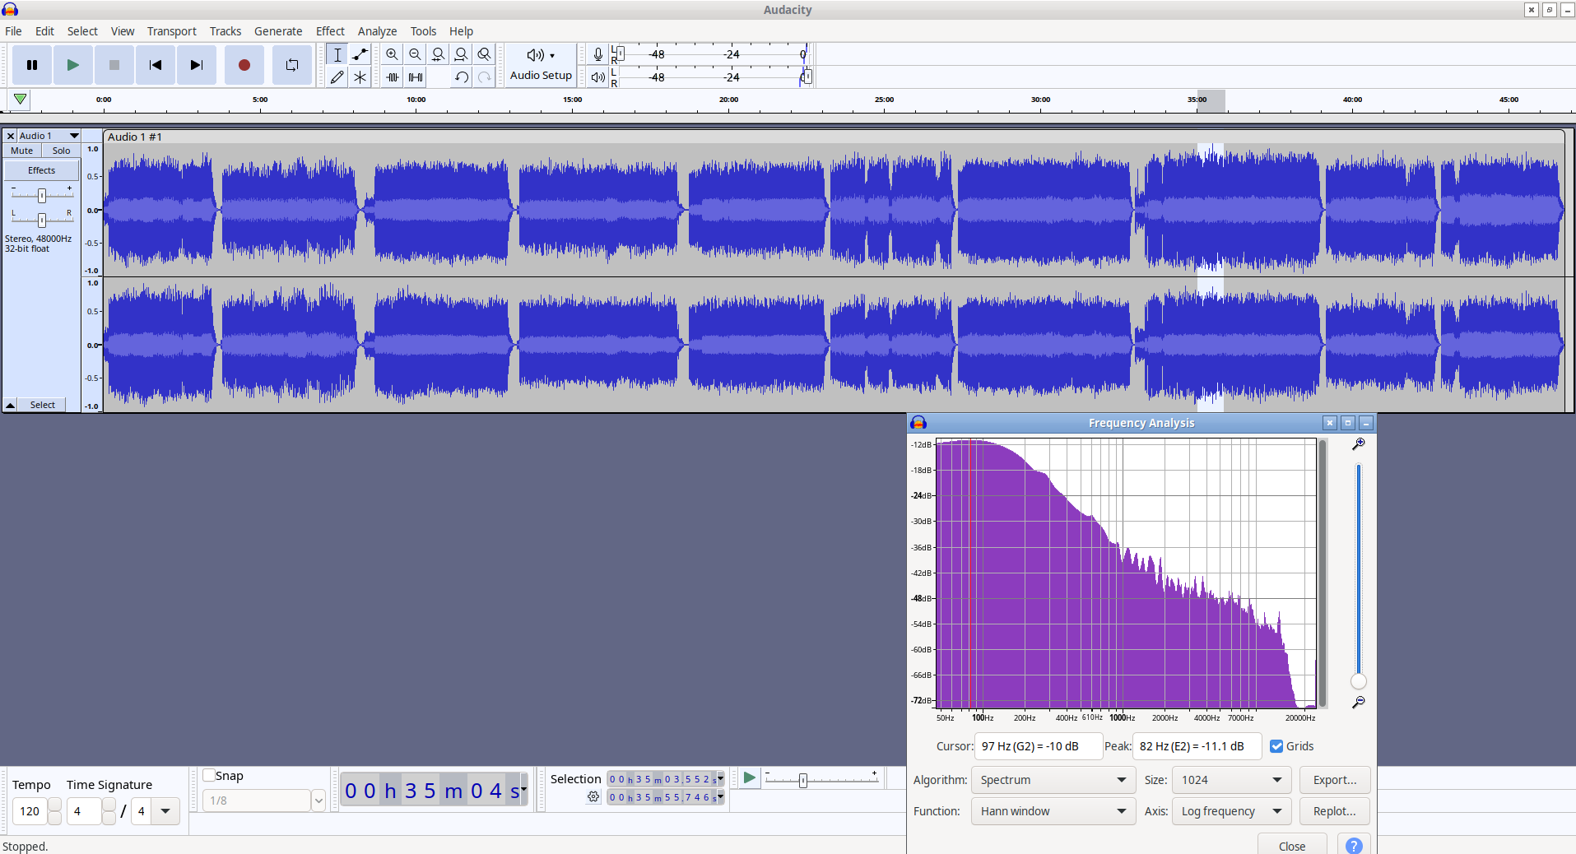Open the Log frequency axis dropdown
Viewport: 1576px width, 854px height.
pos(1230,811)
